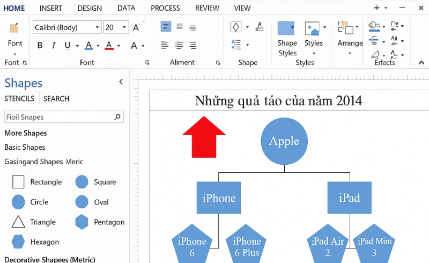Open the DATA tab
429x263 pixels.
(x=126, y=8)
